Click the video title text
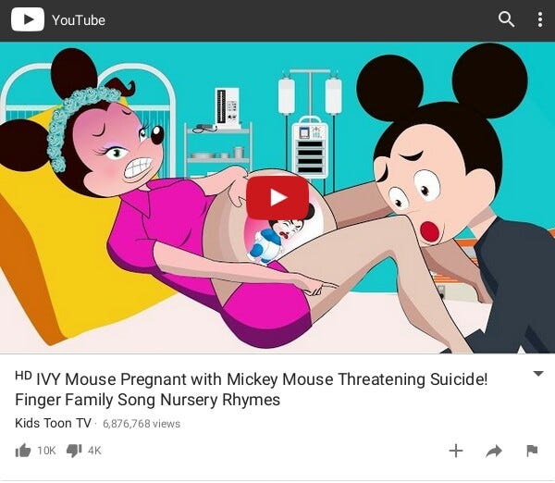 point(252,390)
